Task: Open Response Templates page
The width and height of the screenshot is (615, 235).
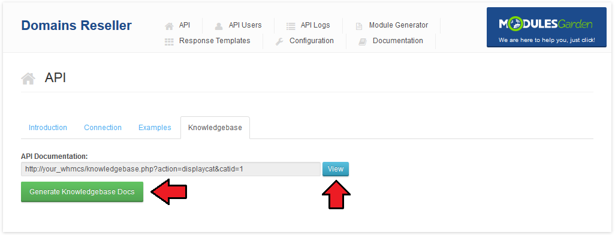Action: point(215,41)
